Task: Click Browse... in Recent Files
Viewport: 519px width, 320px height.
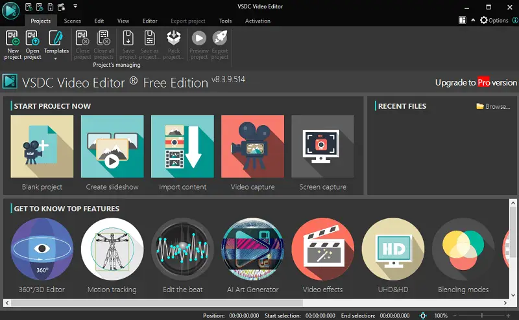Action: pos(493,106)
